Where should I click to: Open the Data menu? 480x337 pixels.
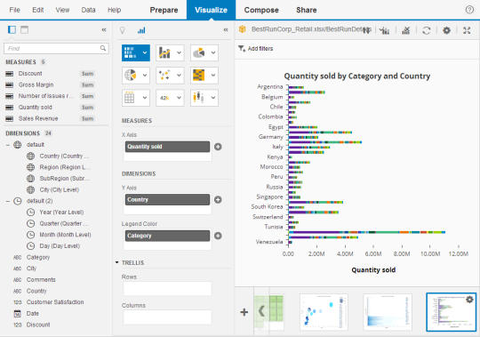click(x=88, y=10)
